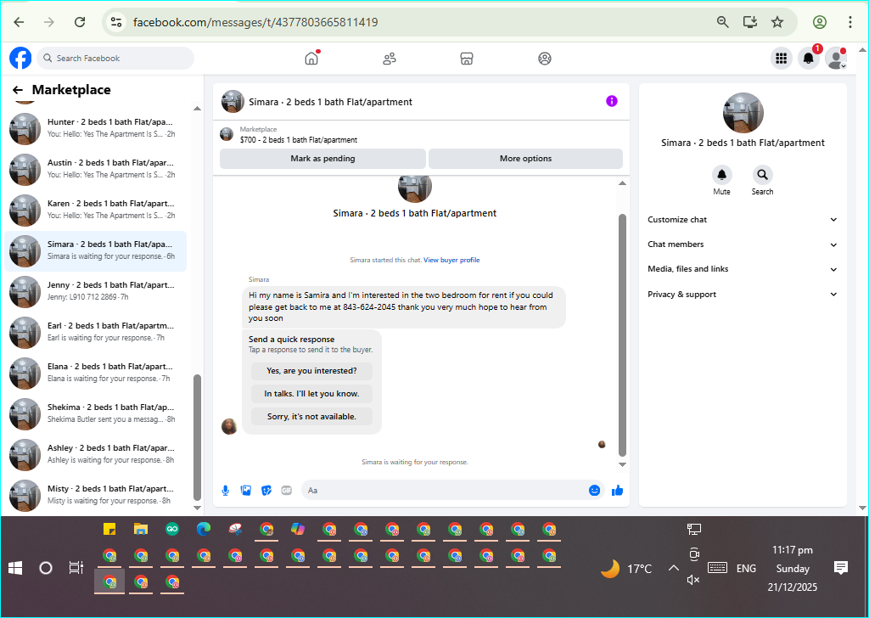Screen dimensions: 869x618
Task: Open View buyer profile link
Action: 451,260
